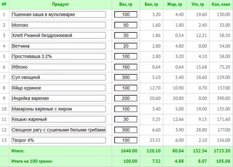This screenshot has height=167, width=233.
Task: Click the Вес, гр column header
Action: [x=126, y=4]
